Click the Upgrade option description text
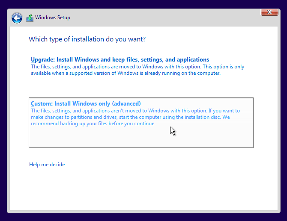The width and height of the screenshot is (287, 221). pyautogui.click(x=138, y=70)
